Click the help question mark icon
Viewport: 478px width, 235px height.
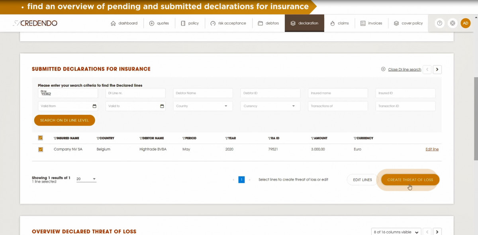[439, 23]
